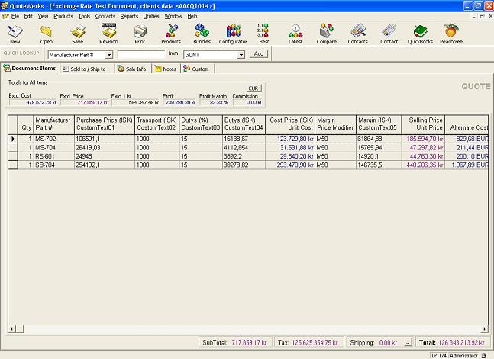
Task: Switch to the Sale Info tab
Action: point(132,69)
